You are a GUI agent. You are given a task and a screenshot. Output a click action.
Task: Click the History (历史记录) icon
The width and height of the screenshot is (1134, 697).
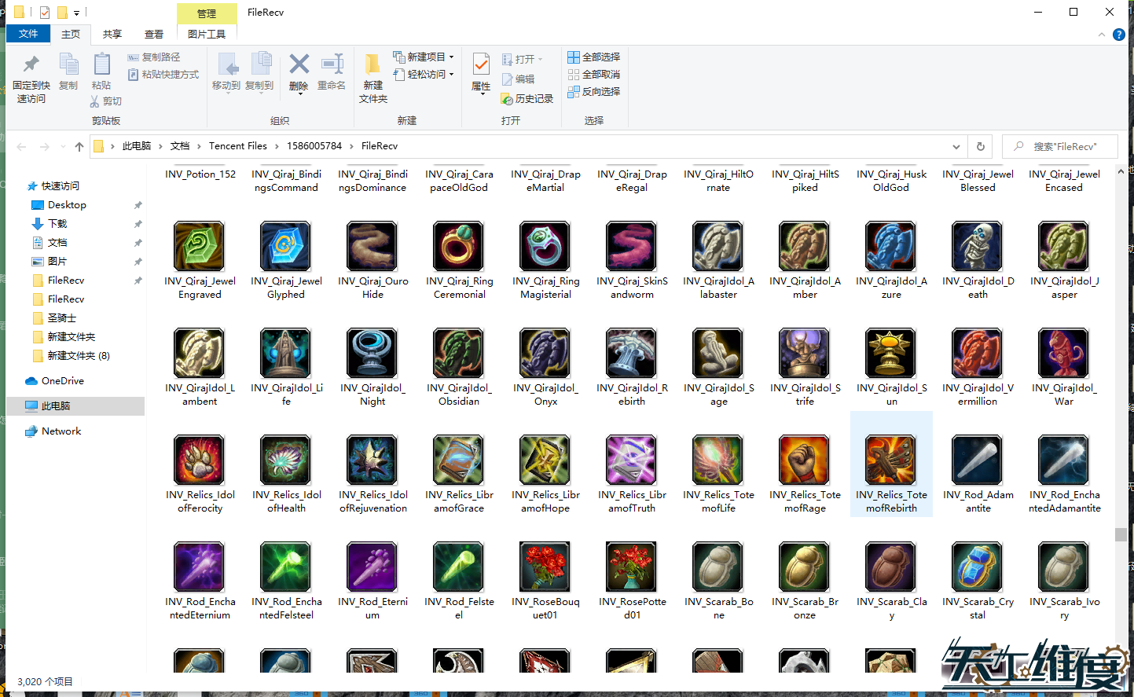[508, 99]
